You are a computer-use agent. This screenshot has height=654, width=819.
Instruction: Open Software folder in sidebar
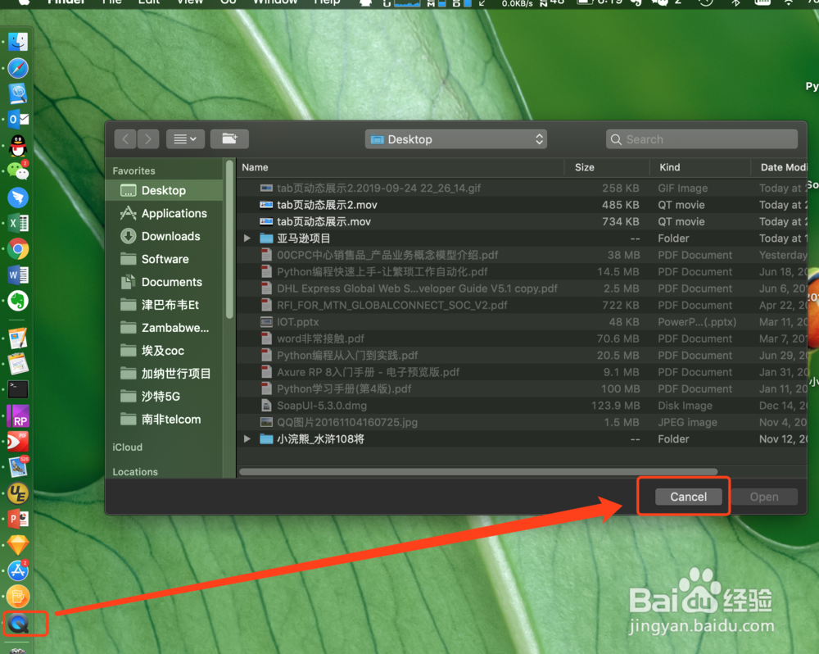coord(164,259)
